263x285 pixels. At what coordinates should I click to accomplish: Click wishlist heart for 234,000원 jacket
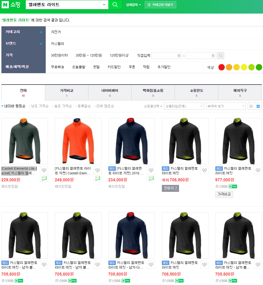coord(151,170)
